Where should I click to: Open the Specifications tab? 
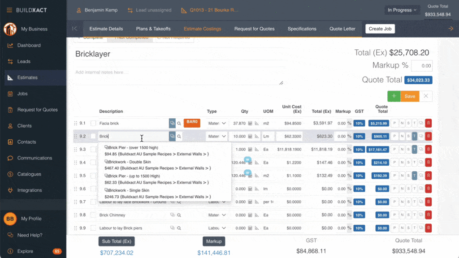pos(302,29)
